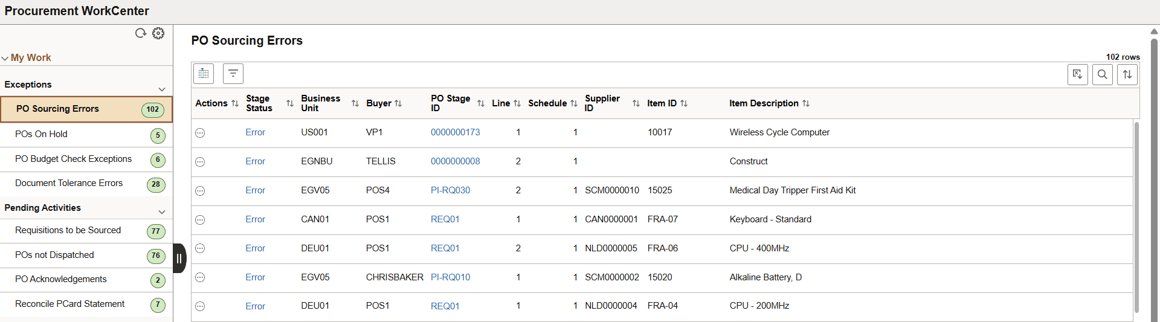Open PO Stage ID 0000000008 link
The width and height of the screenshot is (1160, 322).
[455, 161]
